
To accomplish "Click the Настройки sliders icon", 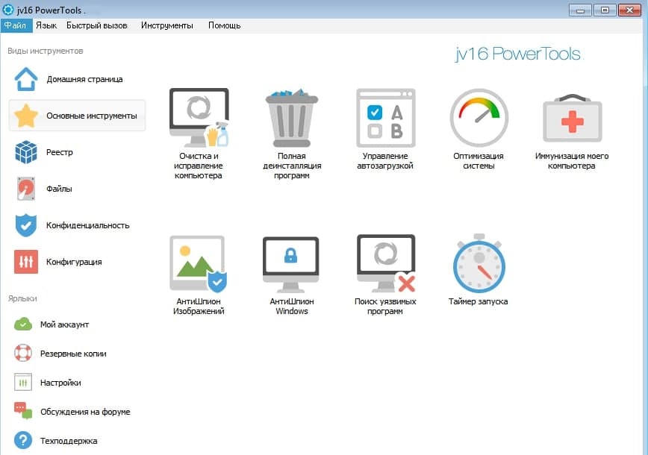I will point(22,383).
